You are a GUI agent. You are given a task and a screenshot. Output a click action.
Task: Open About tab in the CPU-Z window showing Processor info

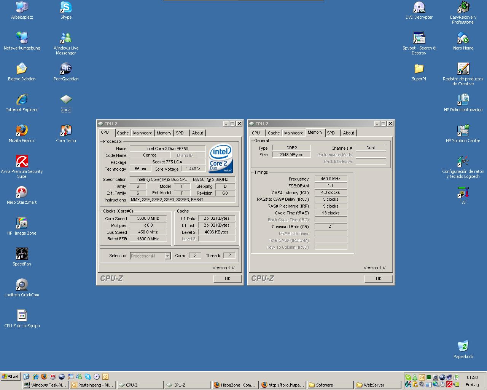[197, 133]
